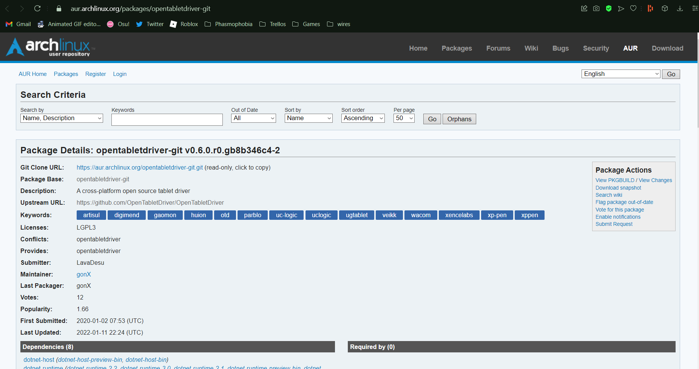Open the heart favorites extension

coord(633,8)
